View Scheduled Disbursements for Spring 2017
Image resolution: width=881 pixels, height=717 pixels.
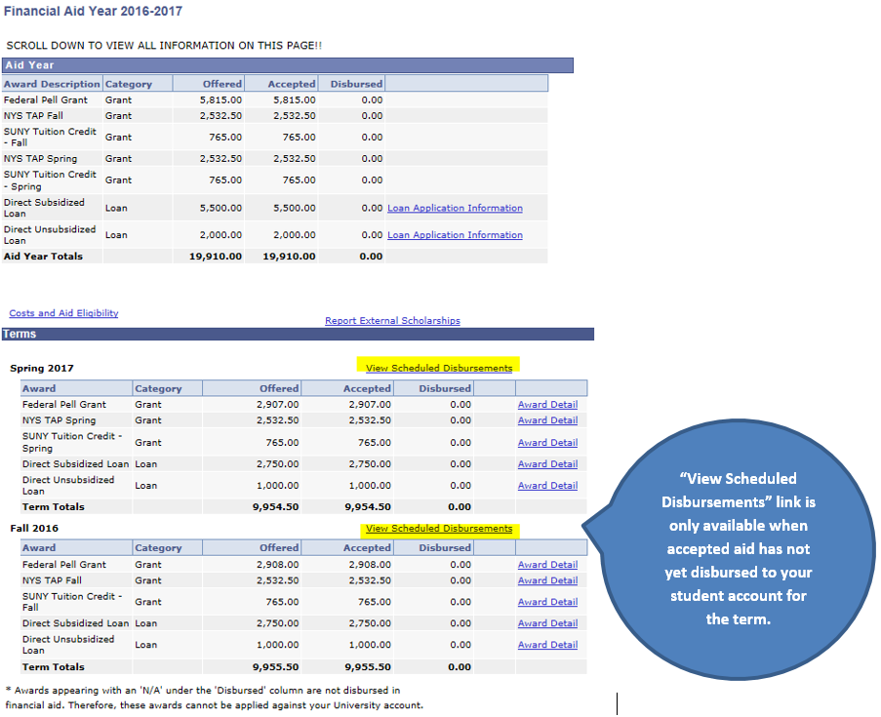pos(438,369)
